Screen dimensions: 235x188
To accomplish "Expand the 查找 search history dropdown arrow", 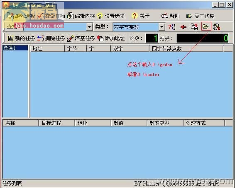I will tap(89, 27).
